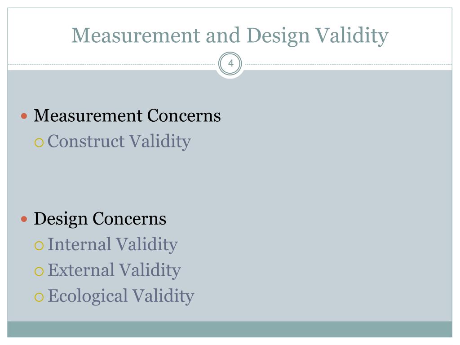Click the slide number 4 circle badge

coord(230,63)
